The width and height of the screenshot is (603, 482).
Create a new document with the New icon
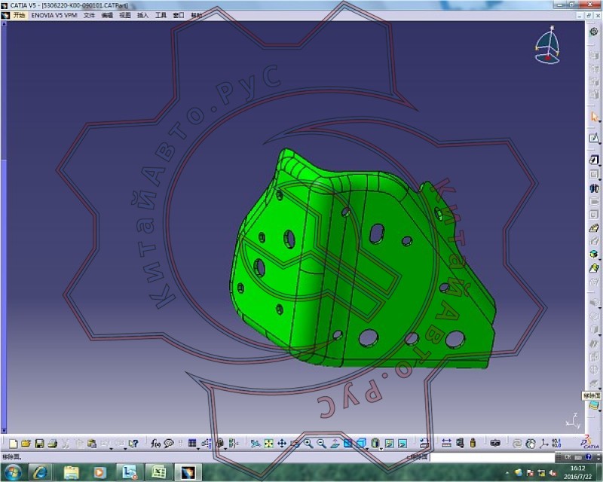click(13, 444)
